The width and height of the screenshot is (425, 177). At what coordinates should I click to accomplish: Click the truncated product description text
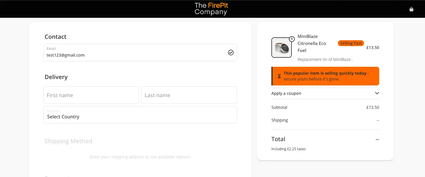pos(325,59)
